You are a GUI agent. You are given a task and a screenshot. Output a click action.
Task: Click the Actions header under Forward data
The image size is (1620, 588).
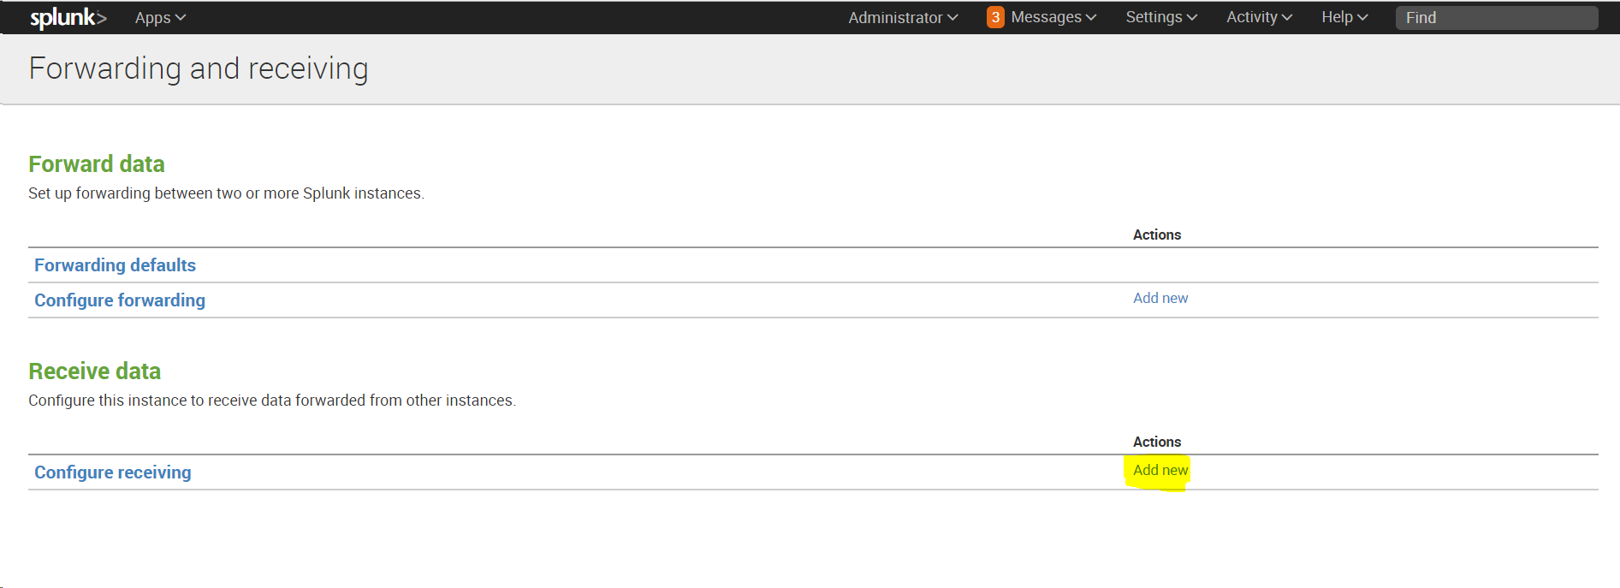pos(1157,235)
